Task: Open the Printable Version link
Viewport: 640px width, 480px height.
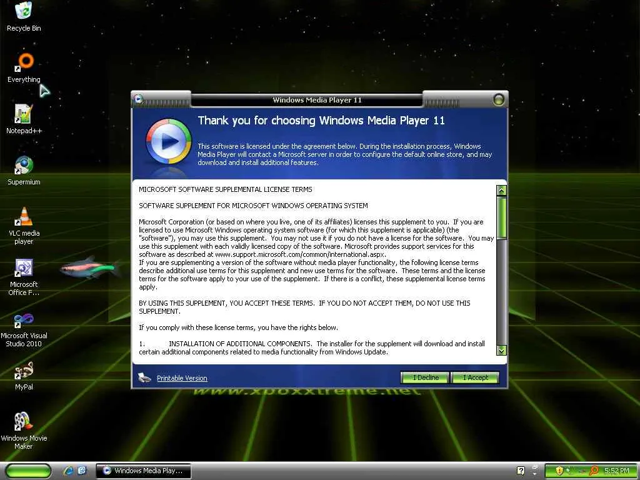Action: click(x=182, y=378)
